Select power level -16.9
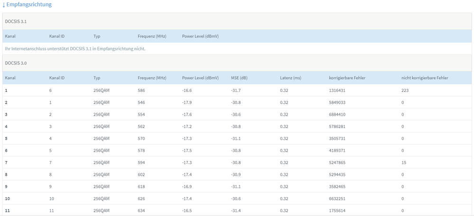The height and width of the screenshot is (216, 474). (187, 187)
